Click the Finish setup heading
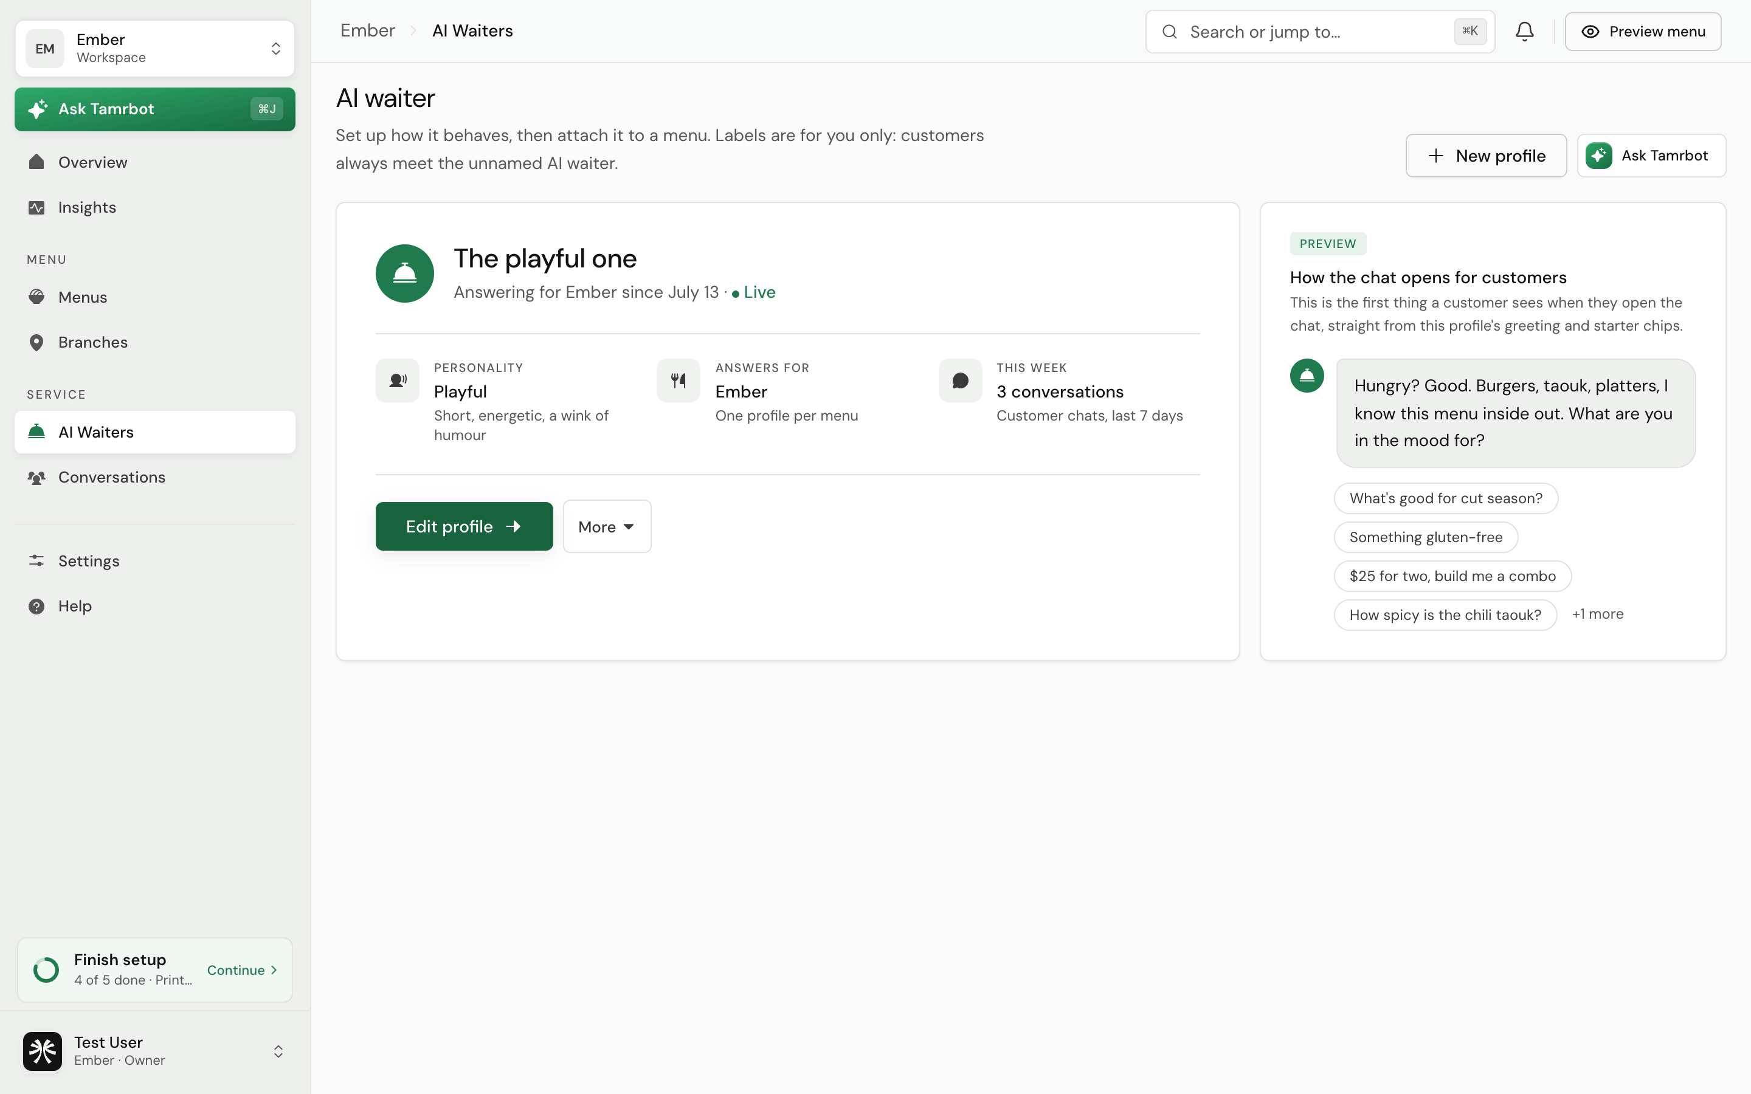Viewport: 1751px width, 1094px height. click(x=120, y=960)
